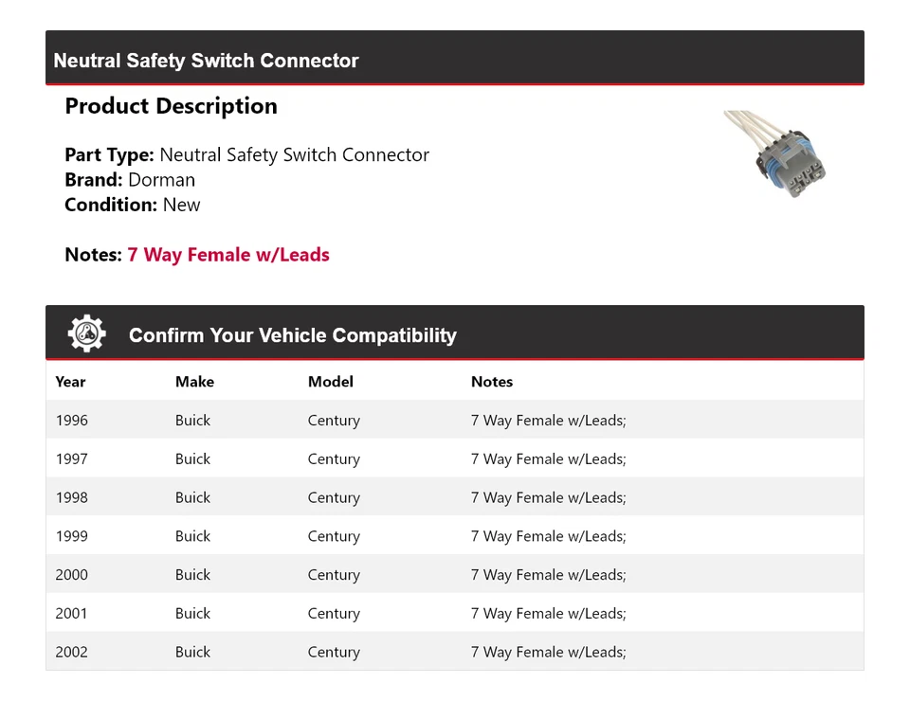Select the 1996 year cell

tap(71, 421)
